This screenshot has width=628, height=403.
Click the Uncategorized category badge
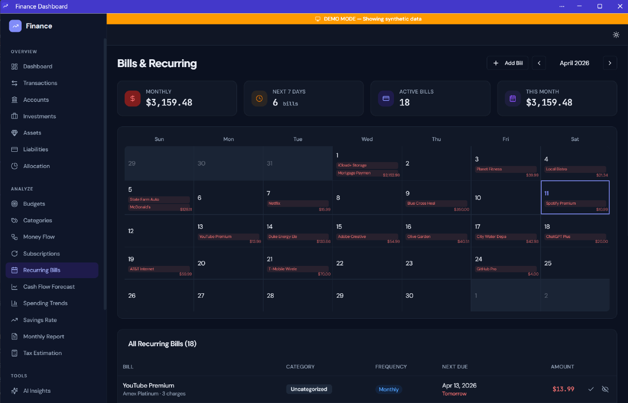click(x=309, y=389)
